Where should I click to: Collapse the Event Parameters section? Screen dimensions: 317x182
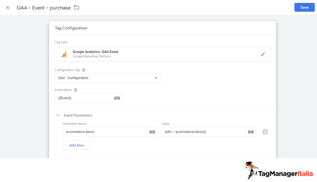pyautogui.click(x=58, y=115)
